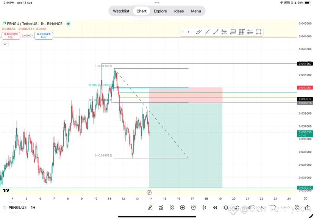This screenshot has width=314, height=219.
Task: Tap the Fib label 1 (0.041487)
Action: pos(103,66)
